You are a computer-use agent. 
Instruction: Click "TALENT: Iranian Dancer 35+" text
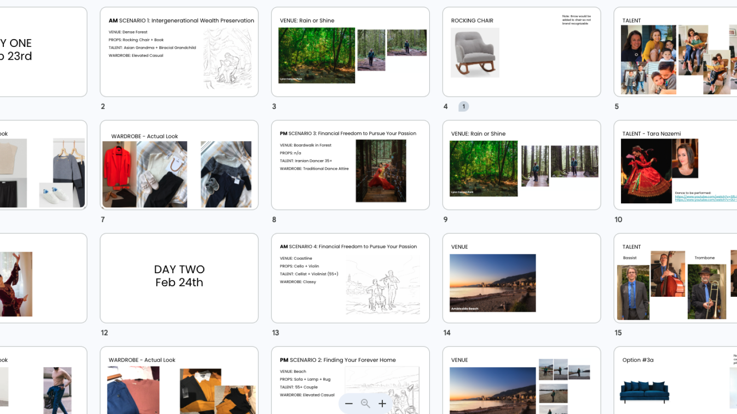[x=306, y=161]
